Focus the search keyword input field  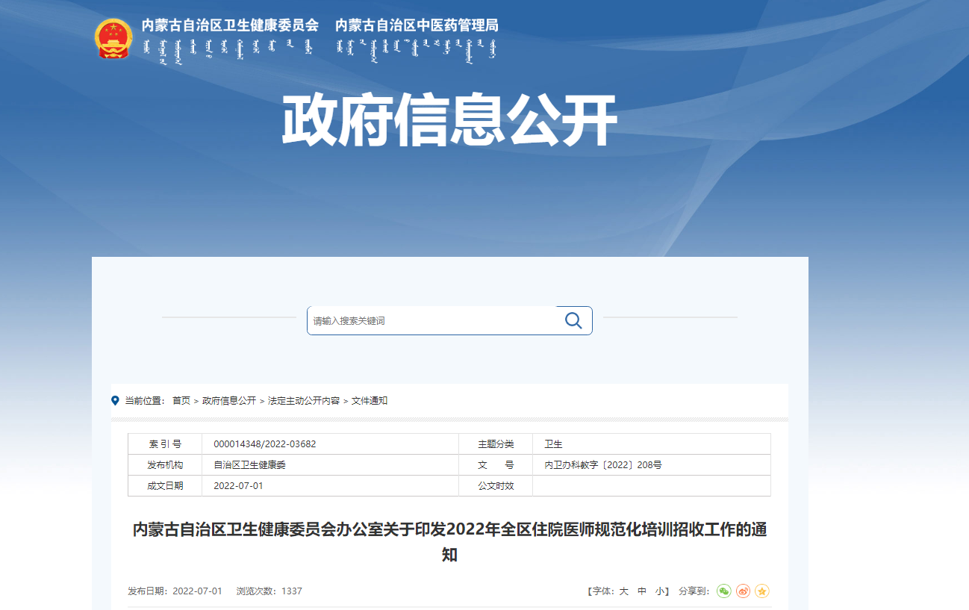tap(431, 321)
